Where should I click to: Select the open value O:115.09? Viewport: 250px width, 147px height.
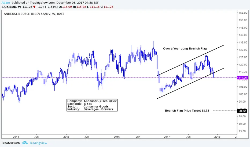pyautogui.click(x=65, y=7)
